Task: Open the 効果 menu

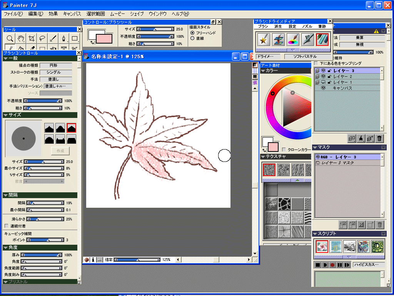Action: click(53, 14)
